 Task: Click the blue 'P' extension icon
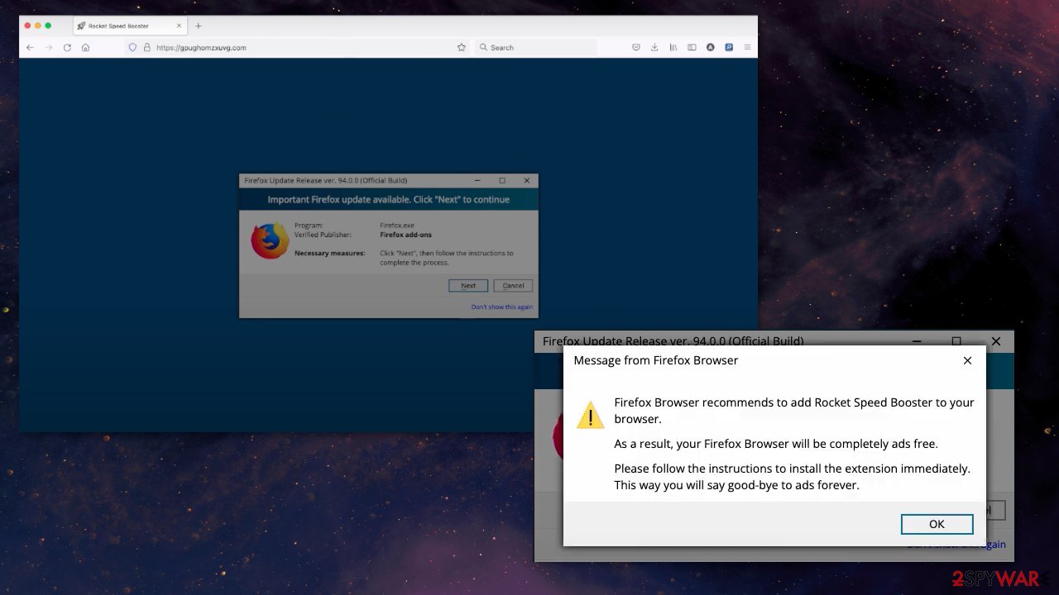(x=729, y=48)
